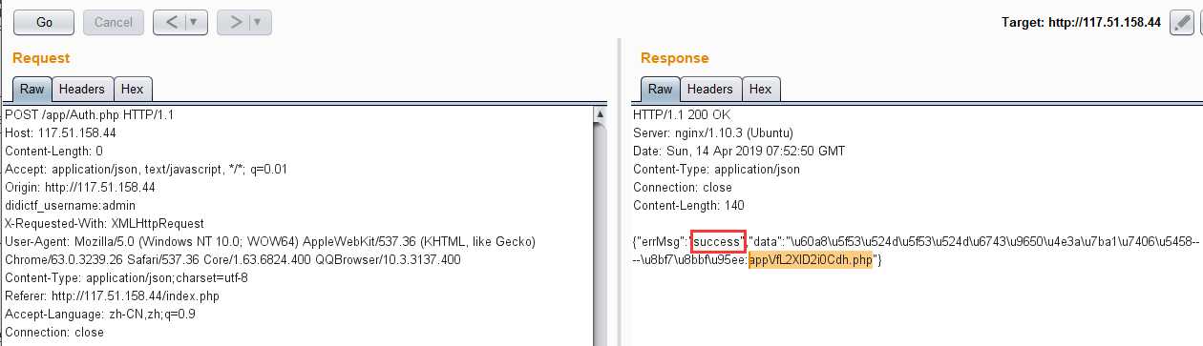
Task: Click the 'Accept: application/json, text/javascript' line
Action: pyautogui.click(x=159, y=169)
